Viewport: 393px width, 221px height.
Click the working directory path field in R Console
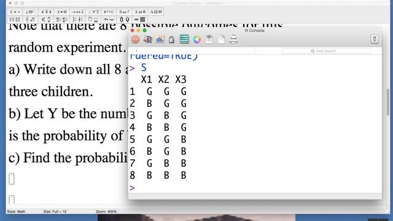pyautogui.click(x=193, y=51)
